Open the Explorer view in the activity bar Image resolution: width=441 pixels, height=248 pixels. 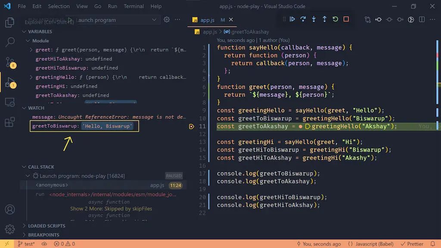9,22
